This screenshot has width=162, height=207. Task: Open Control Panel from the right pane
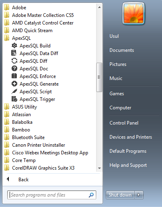coord(124,123)
